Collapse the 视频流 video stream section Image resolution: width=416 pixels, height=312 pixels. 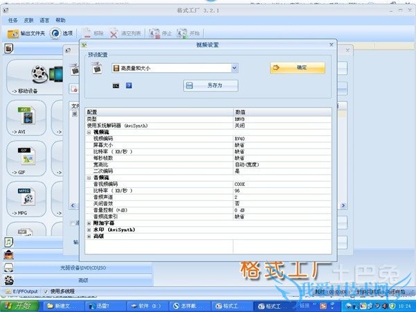tap(89, 132)
